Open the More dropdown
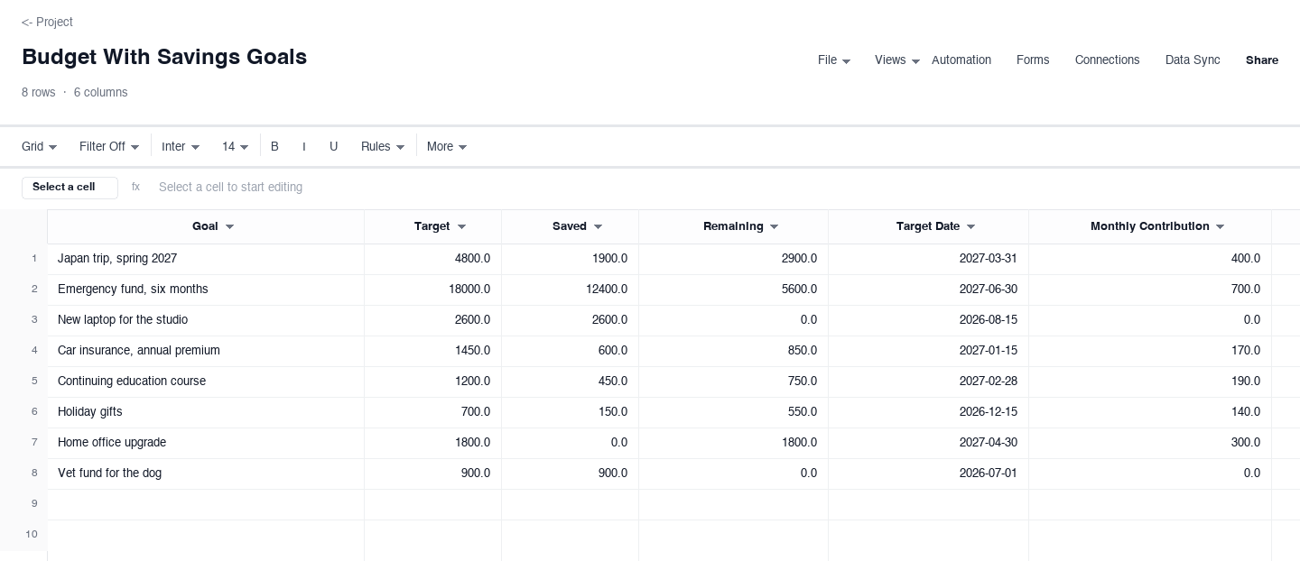This screenshot has width=1300, height=561. click(x=447, y=147)
